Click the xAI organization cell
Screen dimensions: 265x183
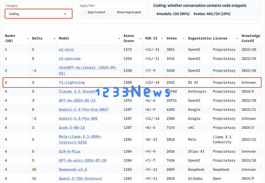(191, 128)
